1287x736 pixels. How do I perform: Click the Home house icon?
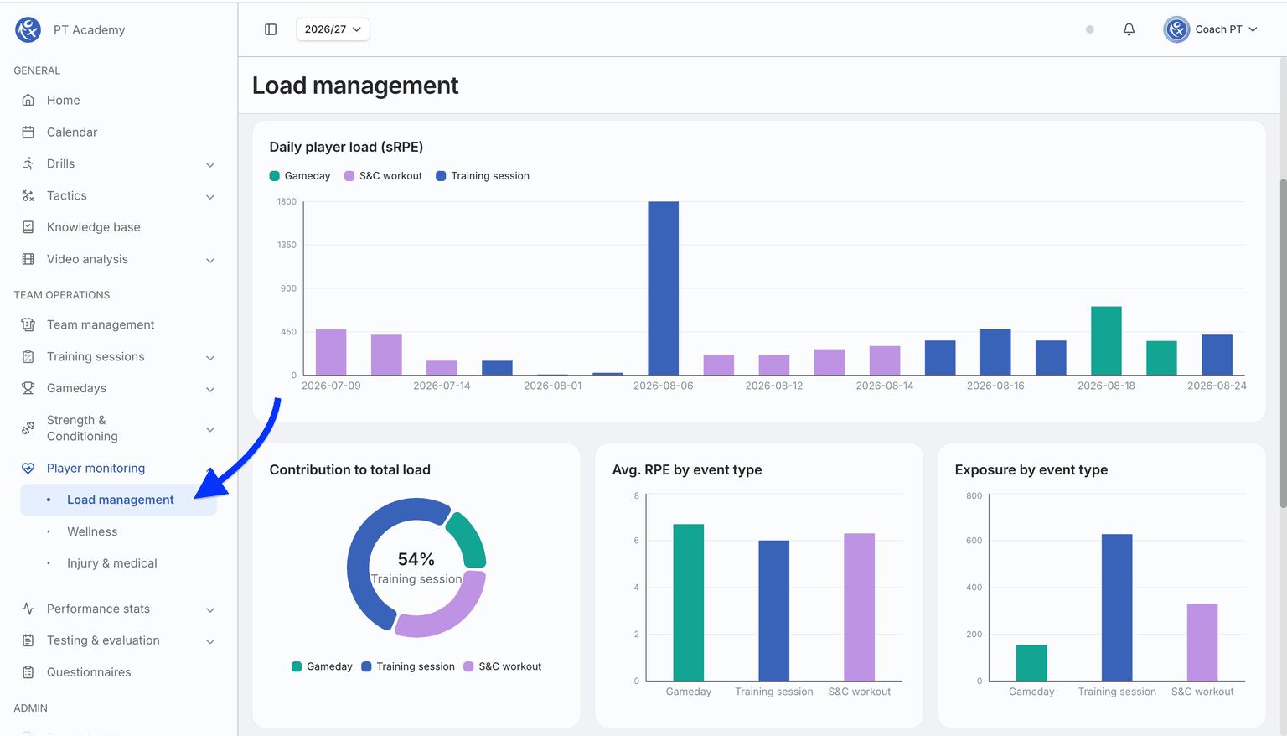point(28,100)
